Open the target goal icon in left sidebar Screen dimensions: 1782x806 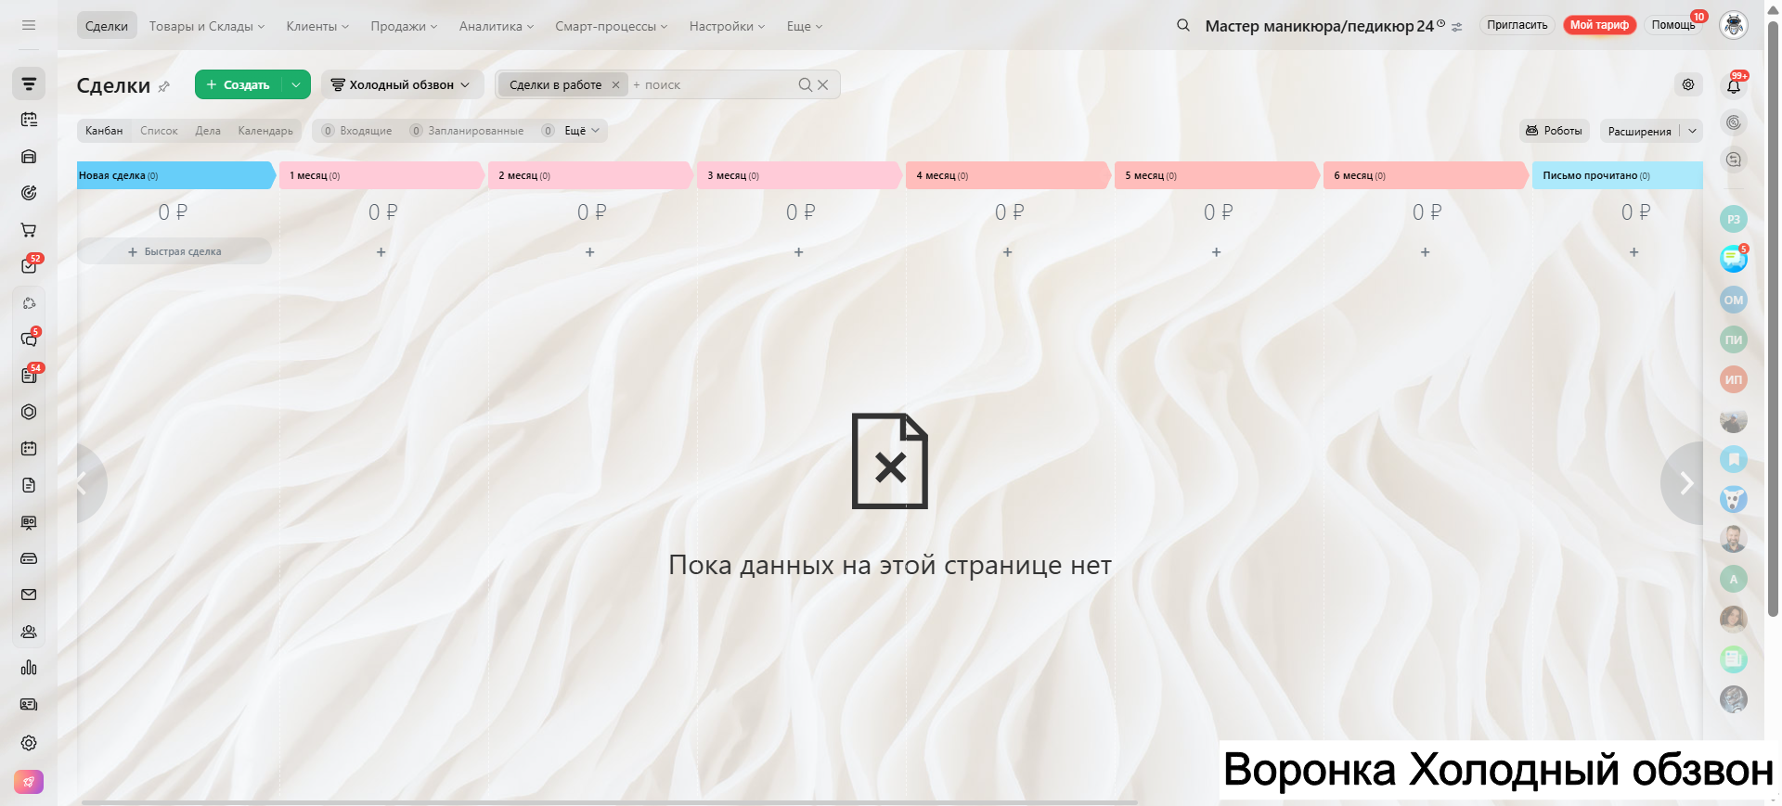pyautogui.click(x=29, y=193)
